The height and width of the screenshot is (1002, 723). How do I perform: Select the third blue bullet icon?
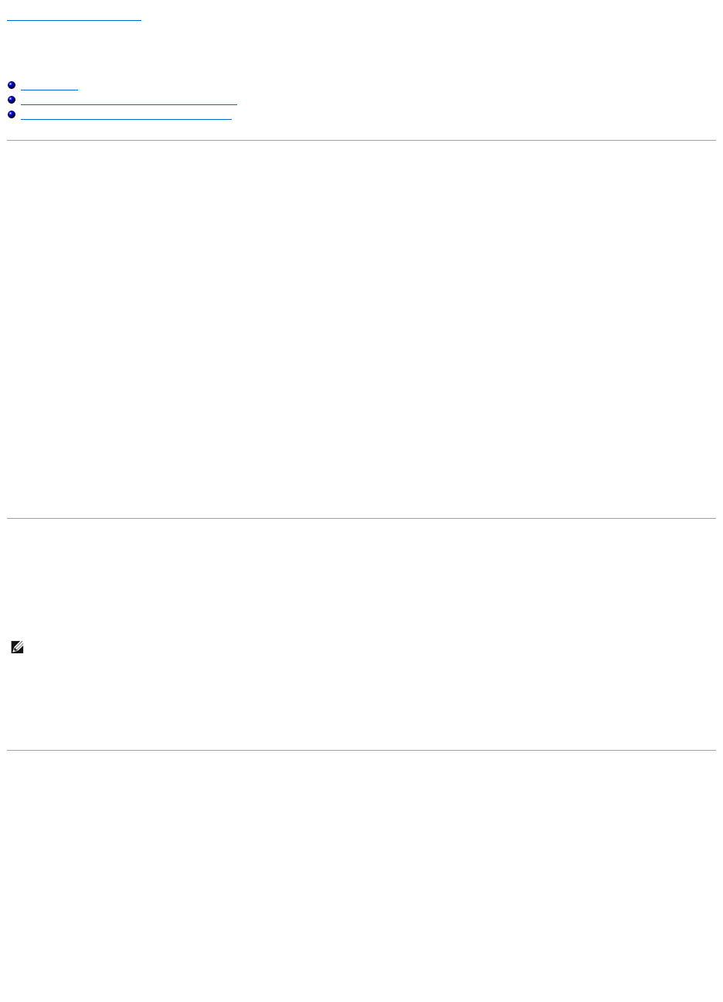coord(12,116)
